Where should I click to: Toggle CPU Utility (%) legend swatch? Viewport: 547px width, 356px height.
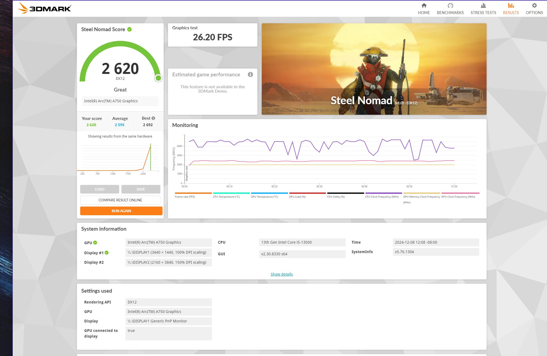[345, 193]
